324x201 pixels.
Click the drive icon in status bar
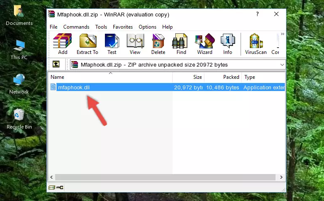(51, 188)
